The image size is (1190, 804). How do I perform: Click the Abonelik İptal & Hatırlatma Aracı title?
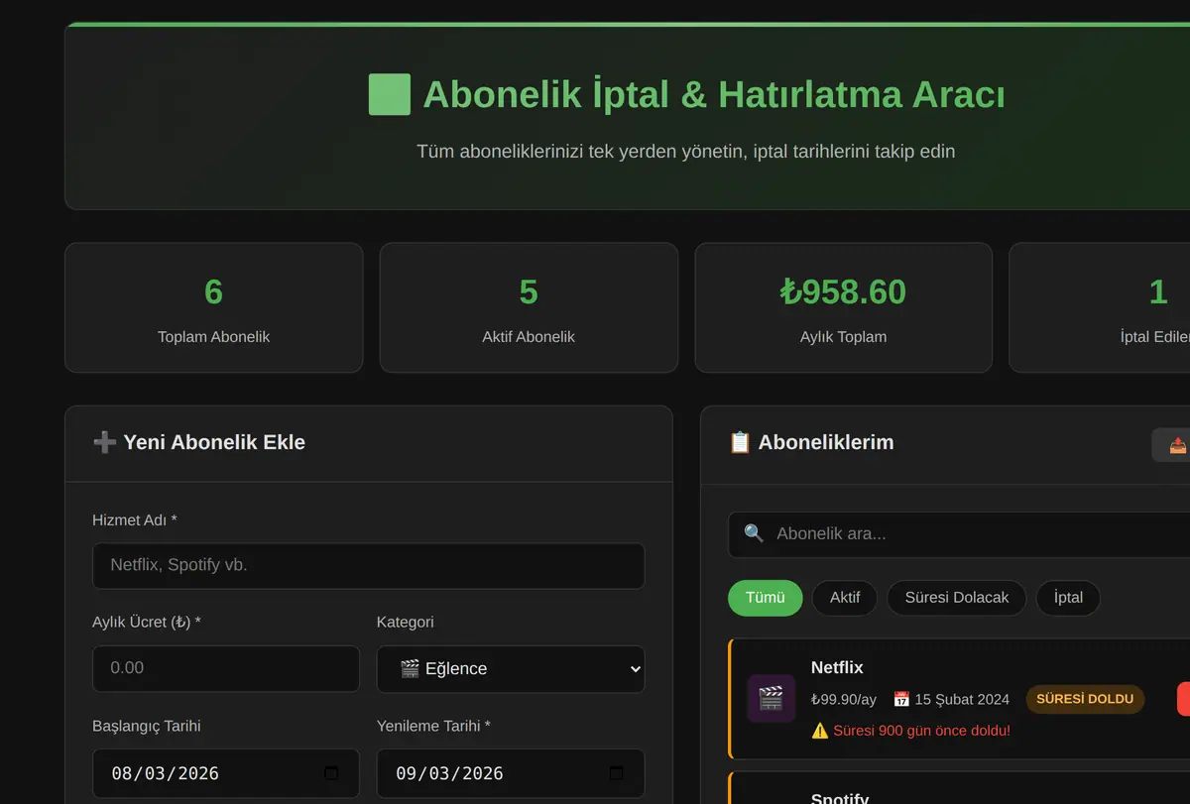coord(714,94)
